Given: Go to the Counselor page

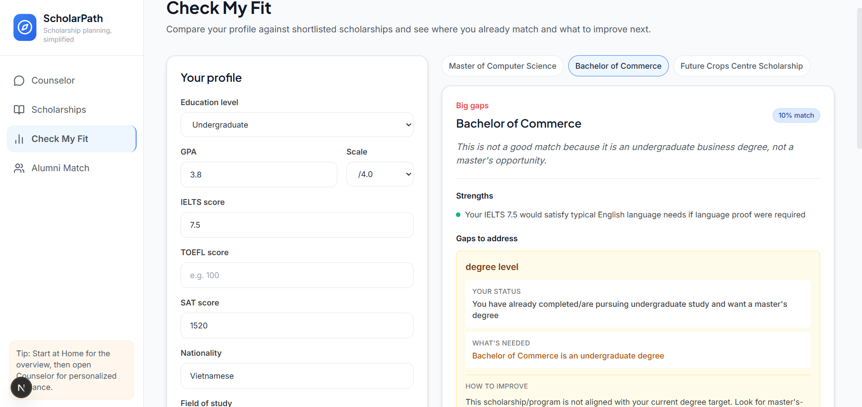Looking at the screenshot, I should (53, 81).
